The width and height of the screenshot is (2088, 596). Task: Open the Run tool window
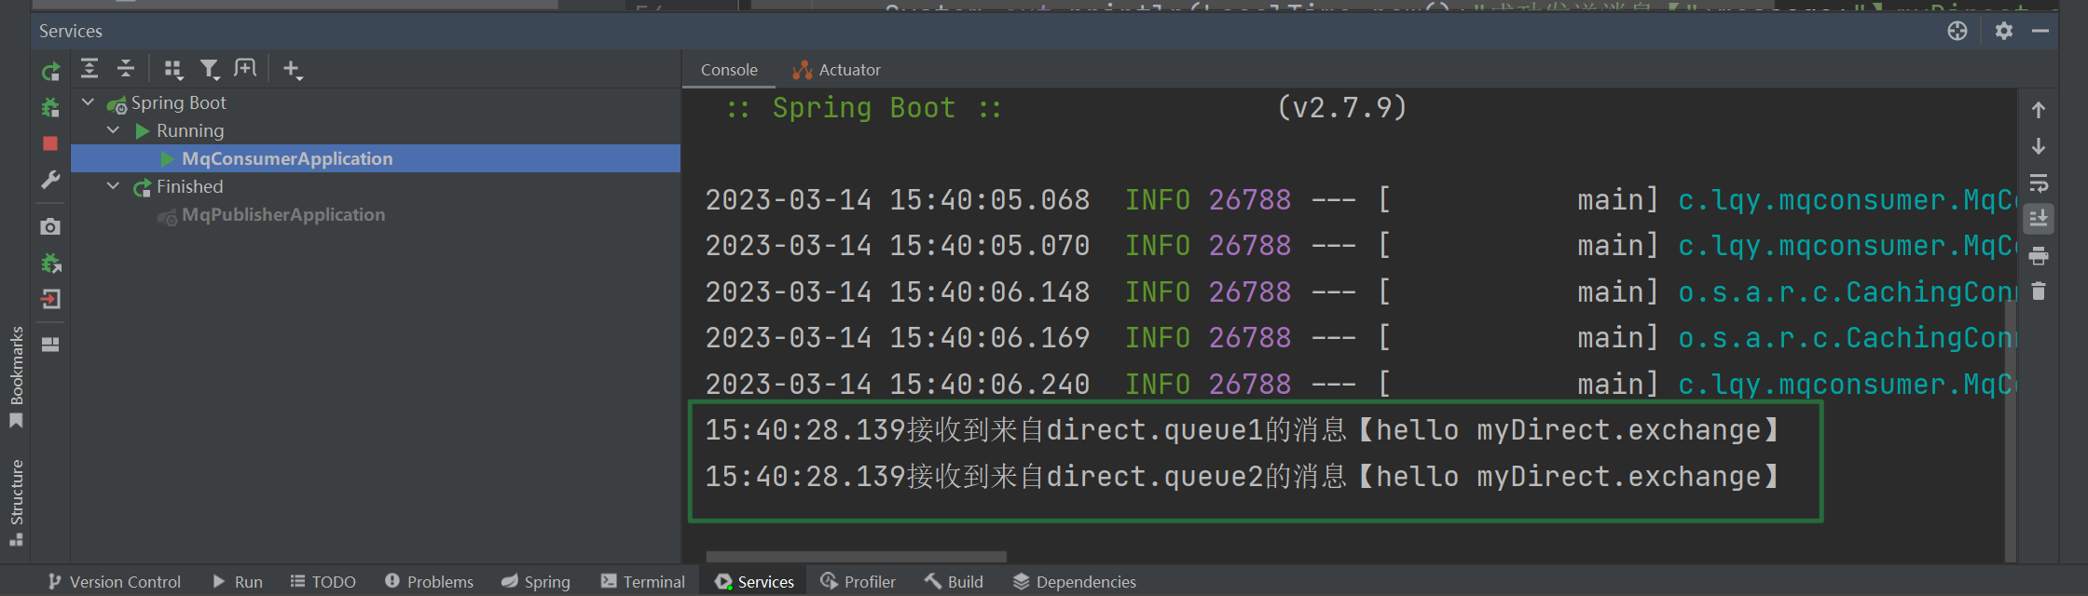tap(238, 581)
